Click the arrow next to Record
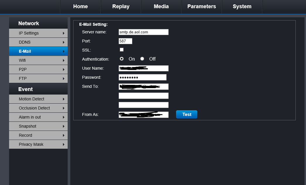The image size is (306, 185). tap(64, 136)
